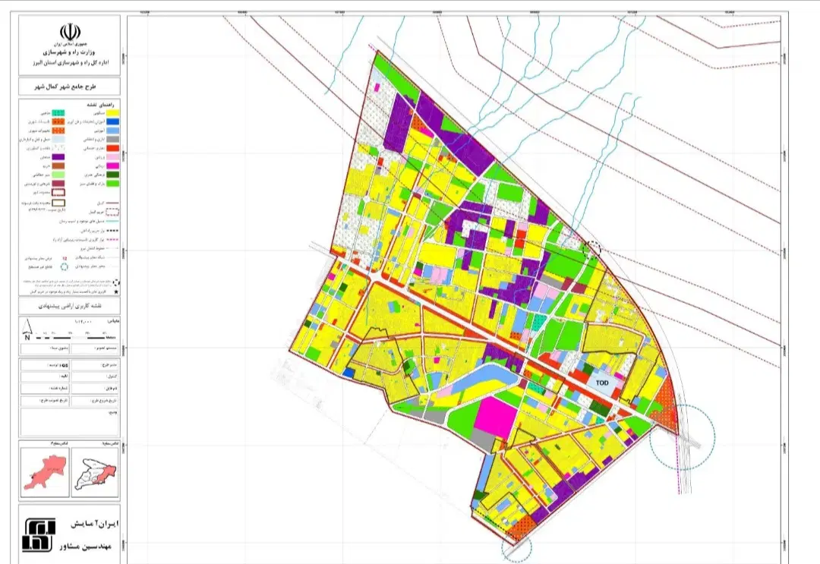Select the magenta legend swatch
This screenshot has width=820, height=564.
coord(112,166)
